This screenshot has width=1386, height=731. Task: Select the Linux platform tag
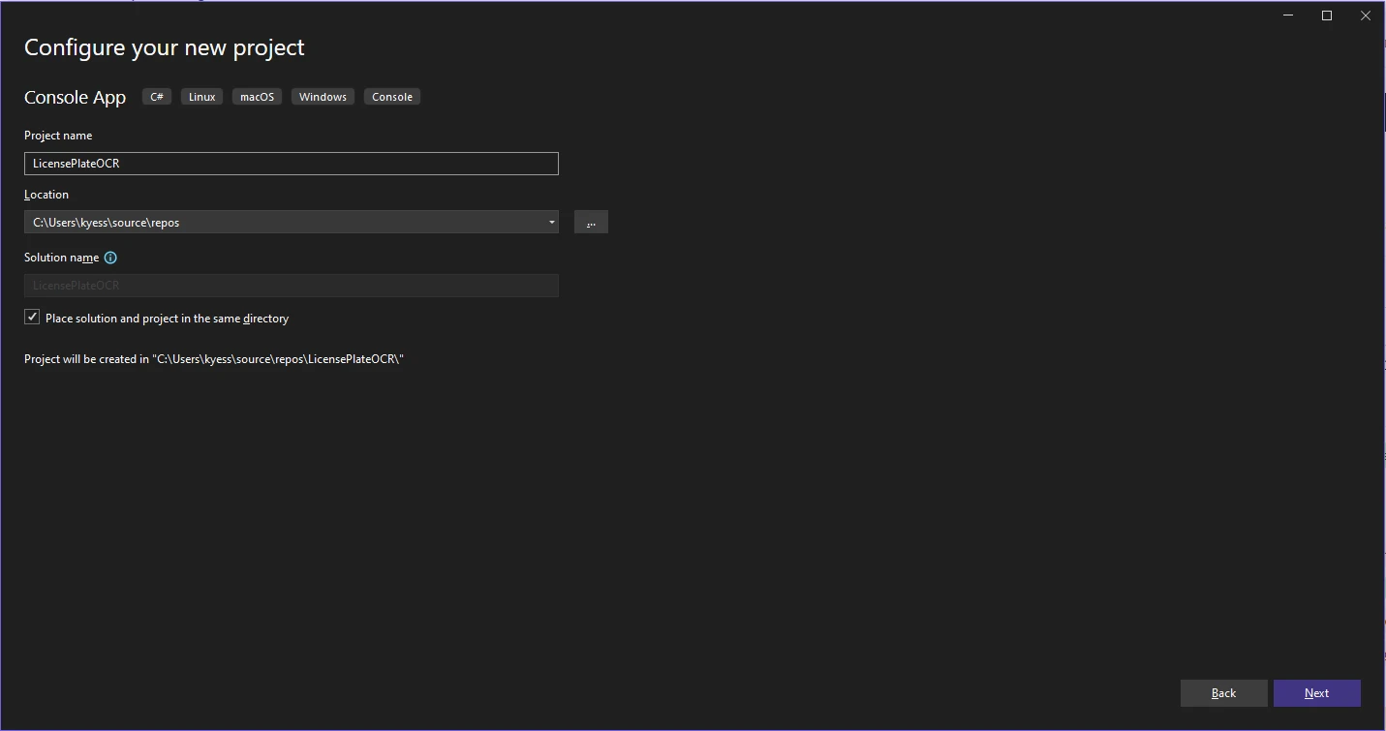click(201, 97)
